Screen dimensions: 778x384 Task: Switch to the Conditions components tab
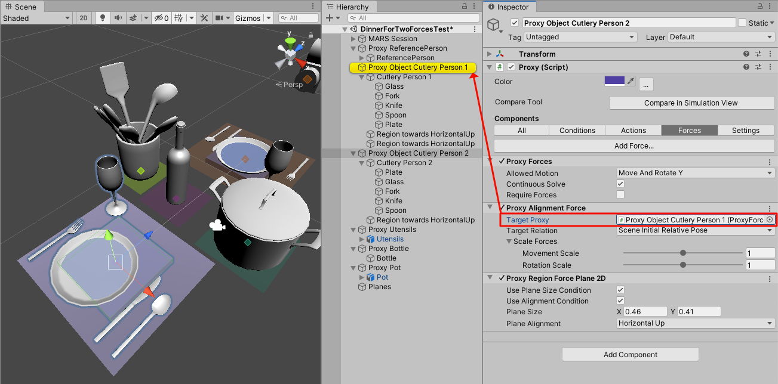[x=577, y=131]
